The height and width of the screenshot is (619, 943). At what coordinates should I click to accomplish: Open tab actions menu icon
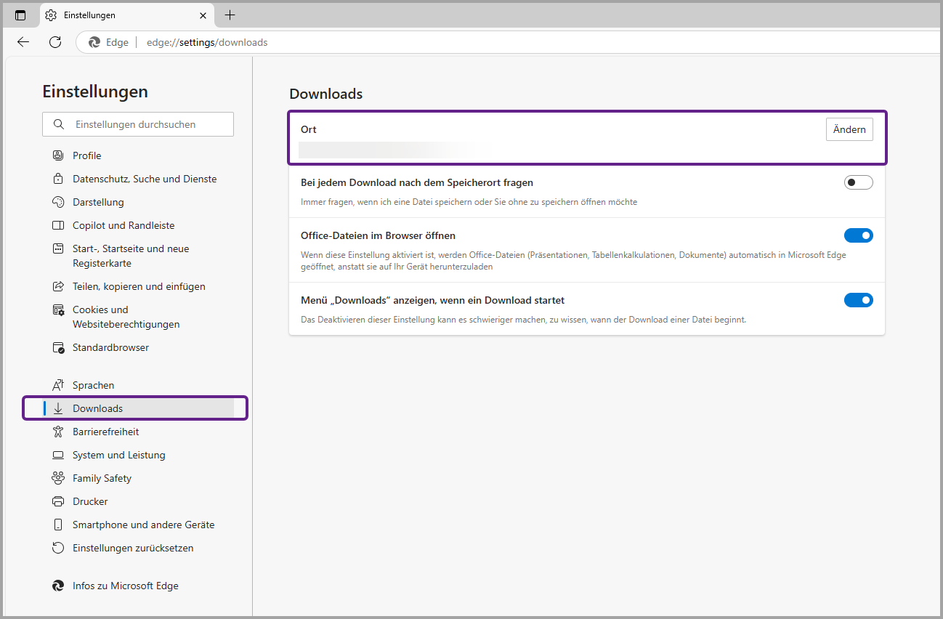[20, 15]
